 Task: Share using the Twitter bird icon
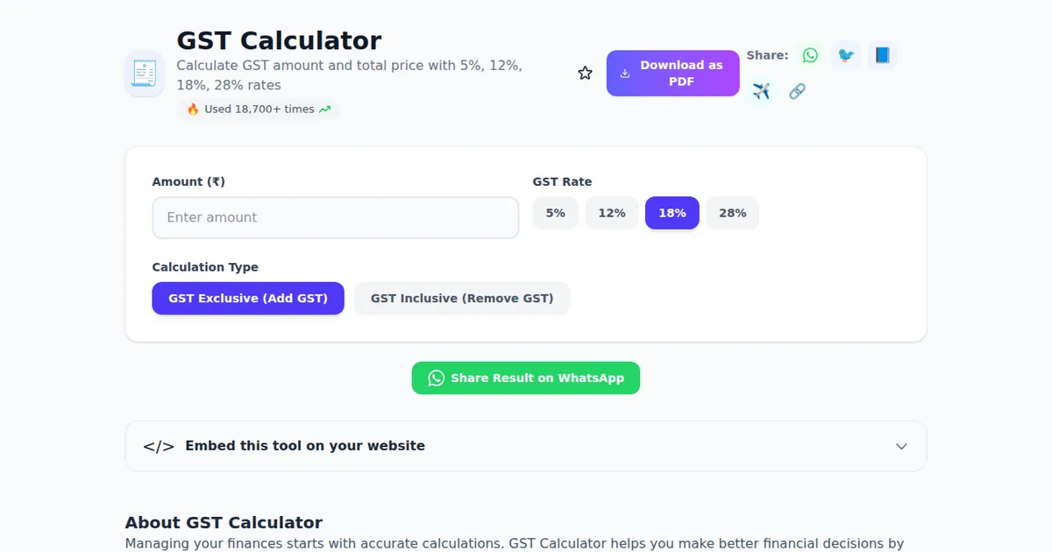coord(846,55)
